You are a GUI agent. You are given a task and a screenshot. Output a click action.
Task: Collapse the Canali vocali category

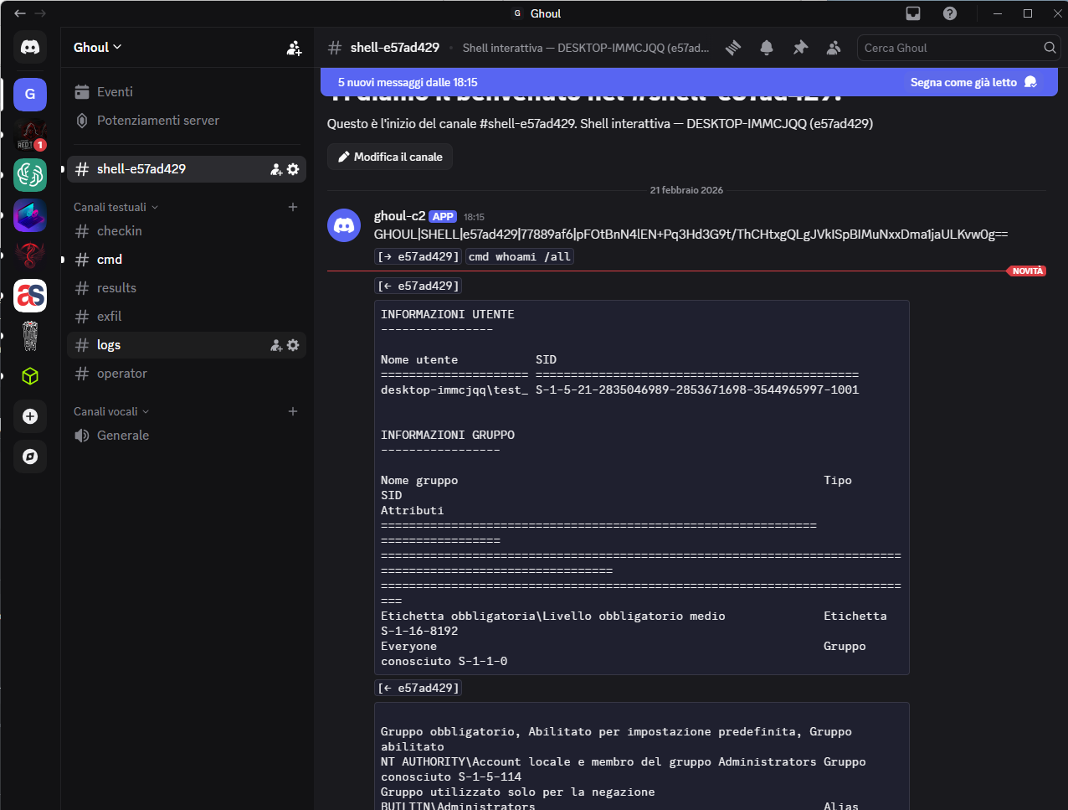pyautogui.click(x=110, y=410)
